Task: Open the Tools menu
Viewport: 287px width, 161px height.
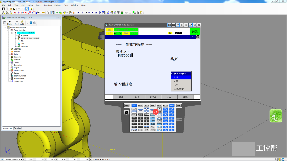Action: 66,5
